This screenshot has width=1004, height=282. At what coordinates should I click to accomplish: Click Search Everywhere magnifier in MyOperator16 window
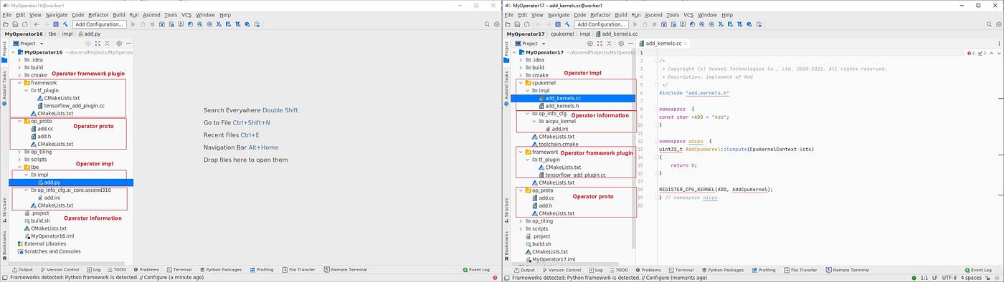pyautogui.click(x=487, y=24)
